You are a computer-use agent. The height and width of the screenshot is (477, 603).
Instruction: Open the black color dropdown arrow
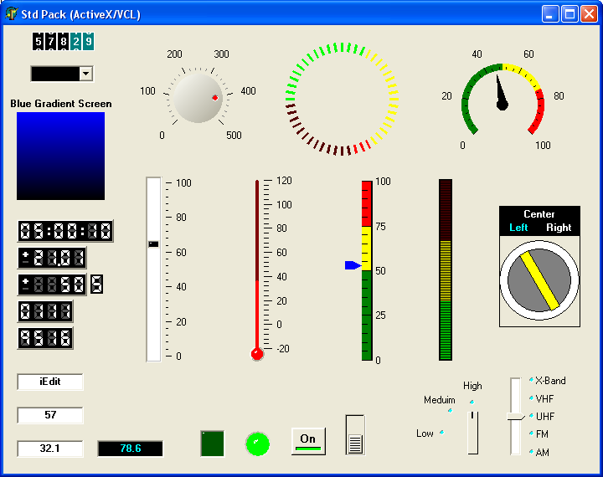pos(86,74)
